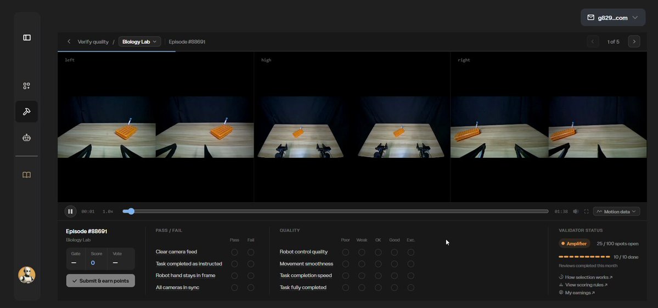The width and height of the screenshot is (658, 308).
Task: Open View scoring rules link
Action: point(583,285)
